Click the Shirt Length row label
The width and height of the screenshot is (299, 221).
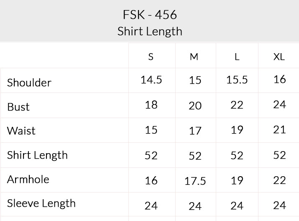point(37,155)
